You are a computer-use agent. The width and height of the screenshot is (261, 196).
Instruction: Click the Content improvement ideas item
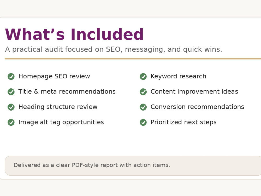click(x=194, y=92)
